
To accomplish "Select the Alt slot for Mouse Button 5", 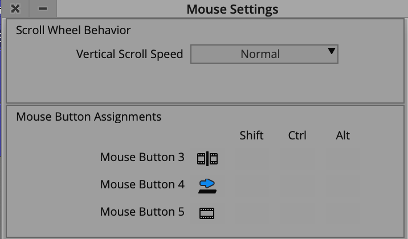I will tap(342, 213).
